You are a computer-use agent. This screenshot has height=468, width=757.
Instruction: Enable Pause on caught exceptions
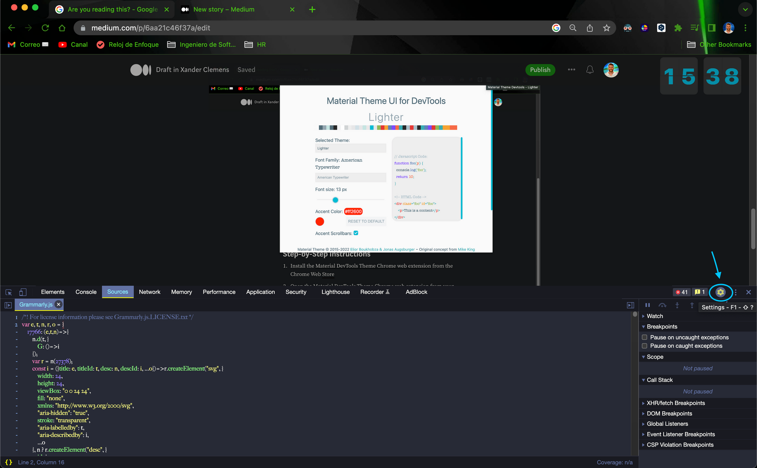(x=645, y=346)
